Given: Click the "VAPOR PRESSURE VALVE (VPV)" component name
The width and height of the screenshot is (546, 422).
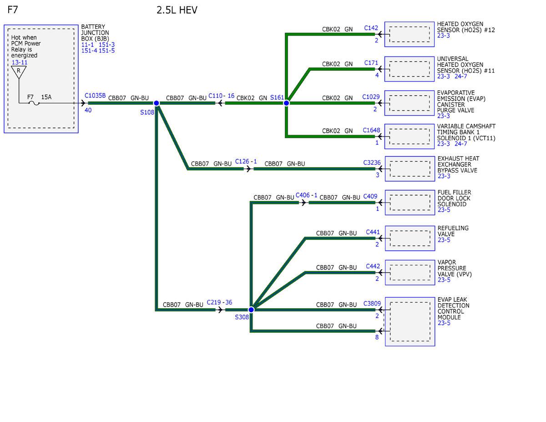Looking at the screenshot, I should click(x=454, y=268).
